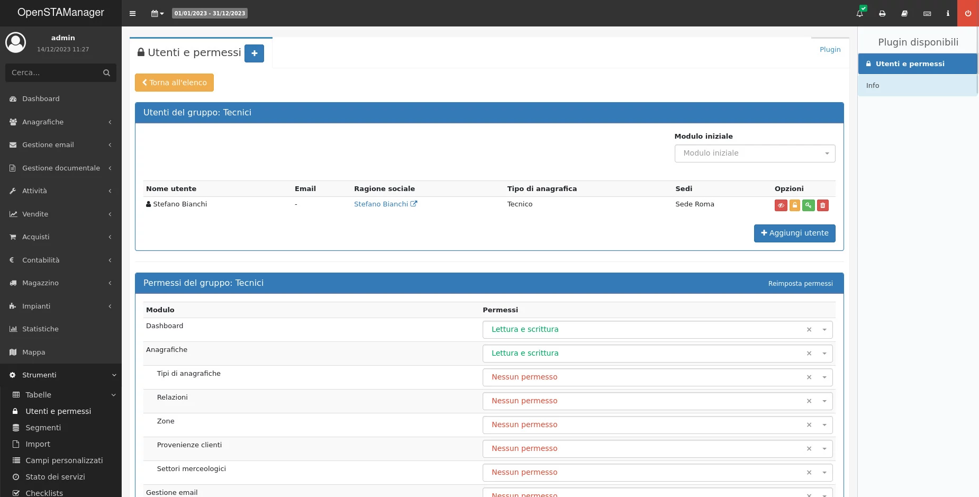Clear Tipi di anagrafiche permission
The image size is (979, 497).
[x=809, y=377]
